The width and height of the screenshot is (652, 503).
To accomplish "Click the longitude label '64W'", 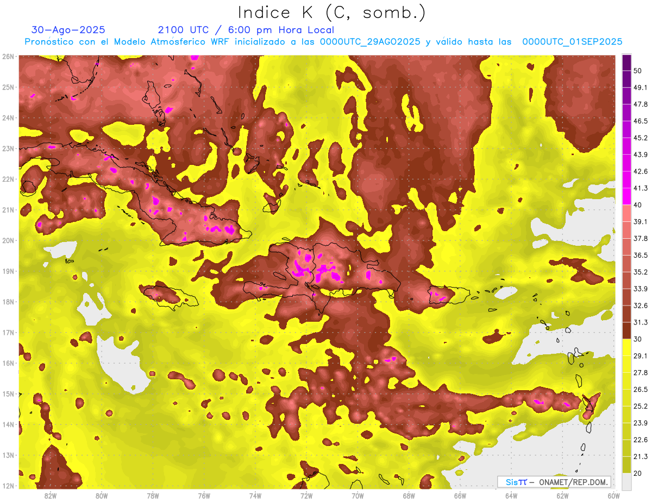I will pos(511,495).
